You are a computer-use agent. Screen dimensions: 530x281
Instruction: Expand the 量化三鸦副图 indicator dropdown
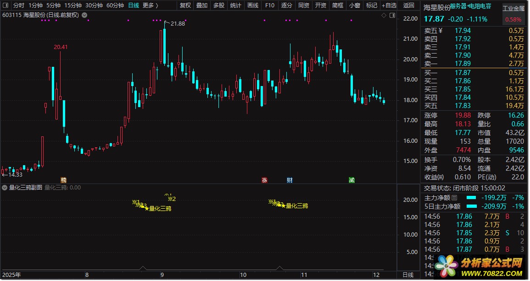pos(5,188)
